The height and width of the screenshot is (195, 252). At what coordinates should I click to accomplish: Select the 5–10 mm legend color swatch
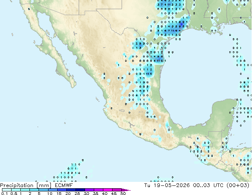click(43, 190)
